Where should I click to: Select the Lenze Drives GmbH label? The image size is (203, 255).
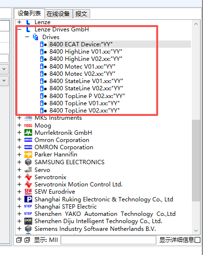62,29
